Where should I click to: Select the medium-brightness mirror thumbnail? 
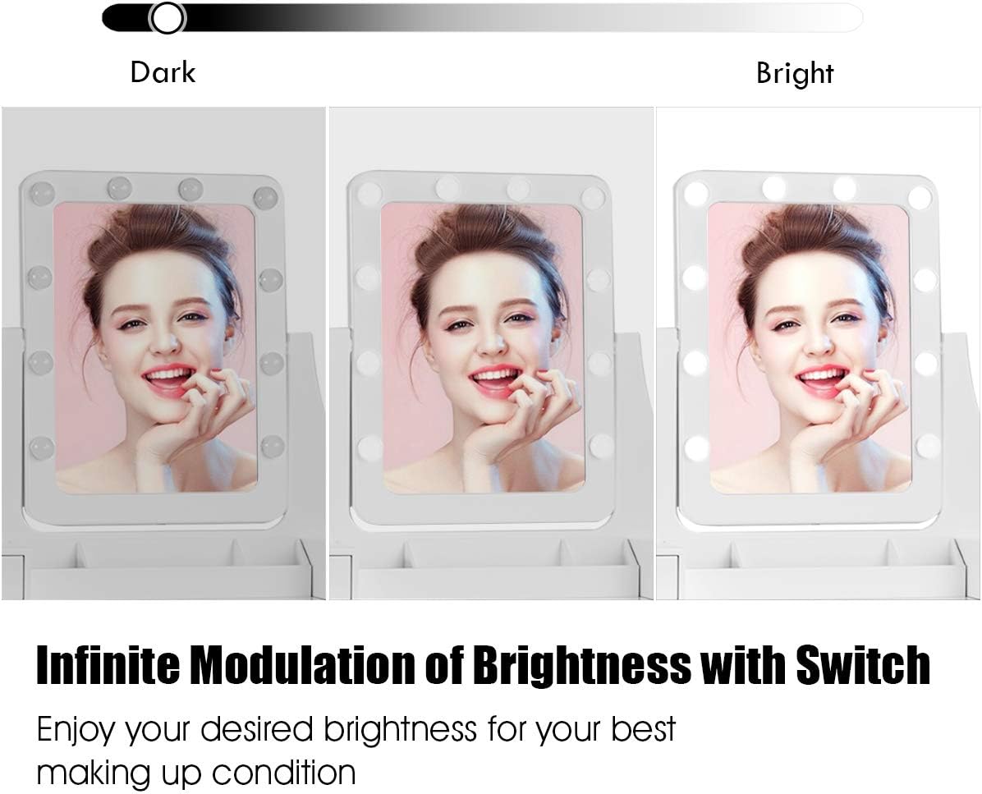[491, 353]
